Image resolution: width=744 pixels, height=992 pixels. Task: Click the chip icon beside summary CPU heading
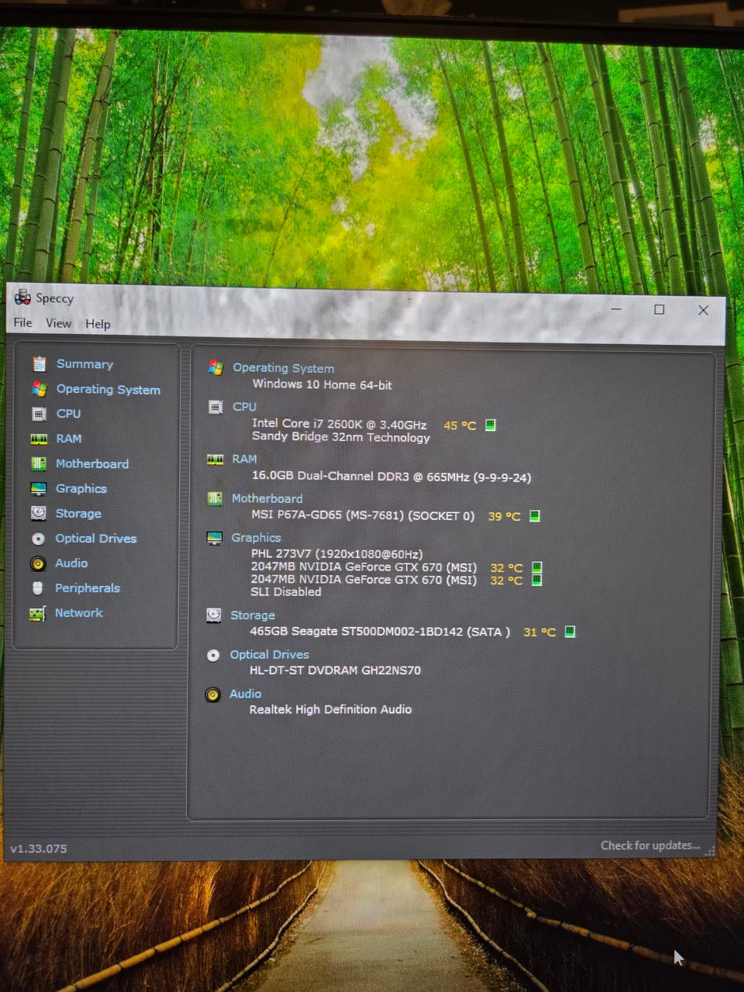215,407
